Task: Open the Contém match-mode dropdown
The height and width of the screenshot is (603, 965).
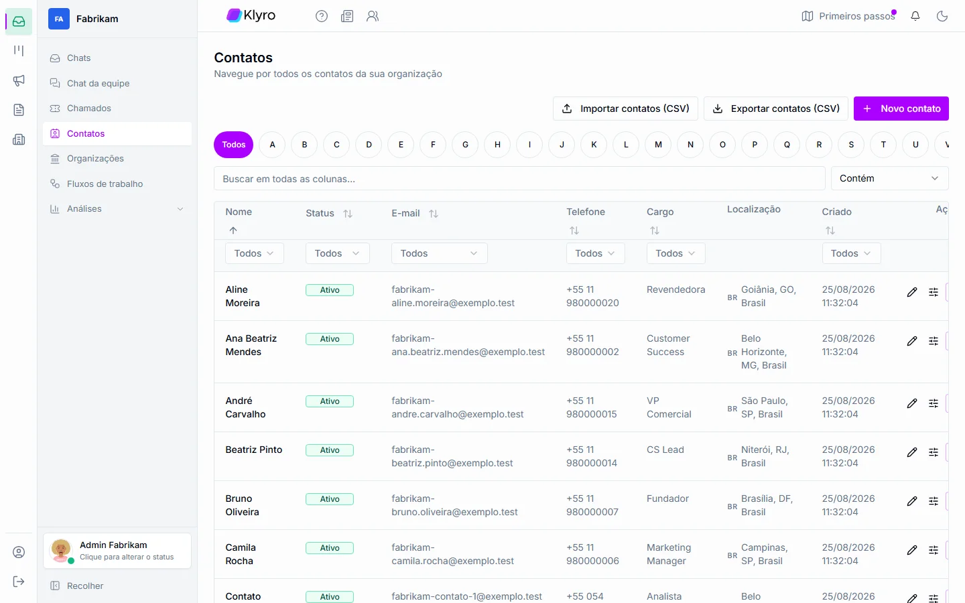Action: point(889,178)
